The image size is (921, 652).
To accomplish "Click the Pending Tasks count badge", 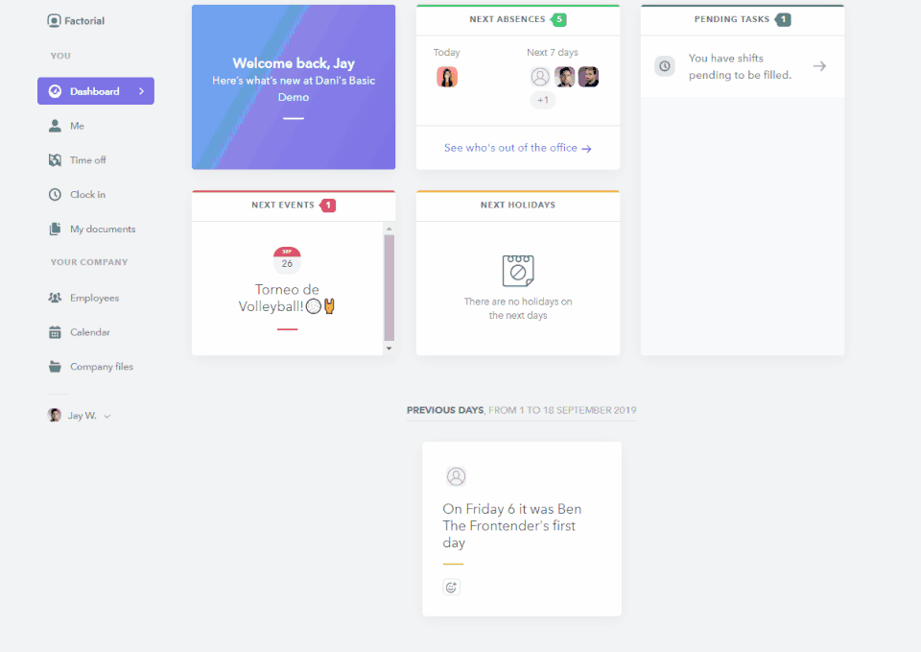I will pyautogui.click(x=783, y=19).
